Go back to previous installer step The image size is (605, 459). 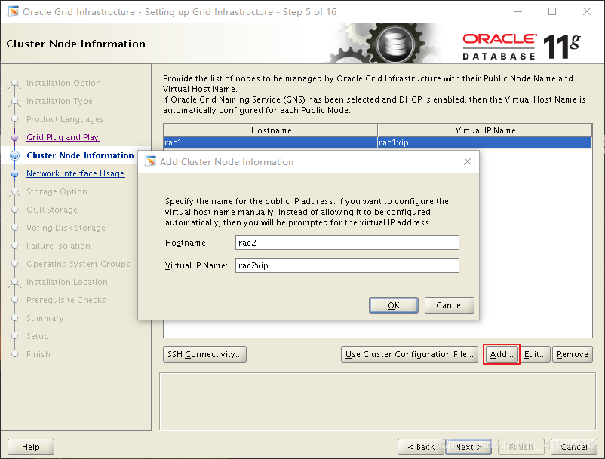[421, 447]
